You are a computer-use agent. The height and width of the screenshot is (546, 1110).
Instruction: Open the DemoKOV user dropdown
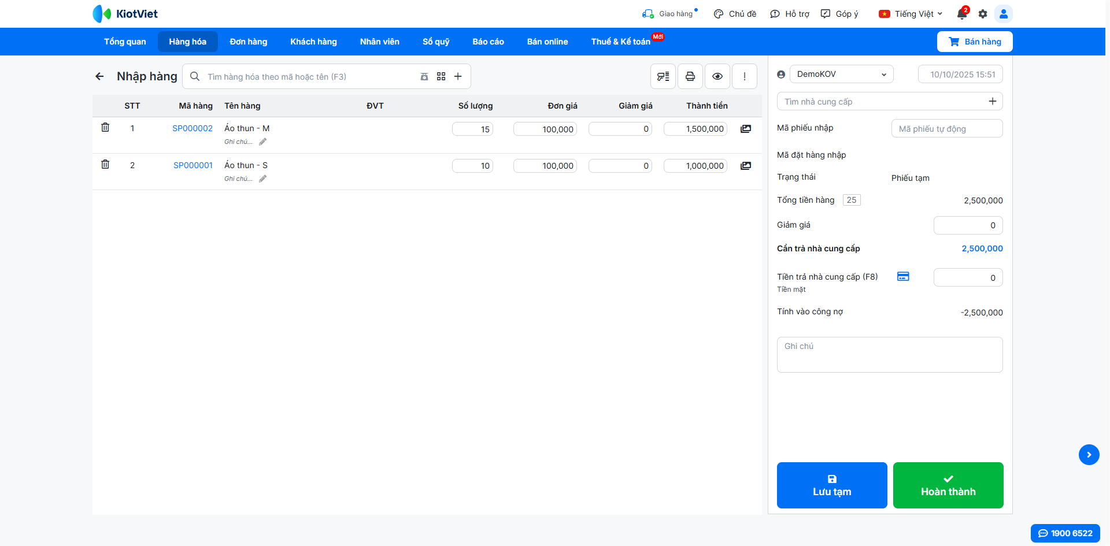[x=841, y=74]
